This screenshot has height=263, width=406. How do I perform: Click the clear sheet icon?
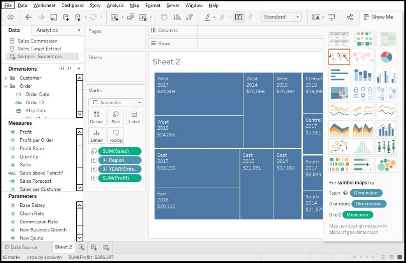(143, 18)
